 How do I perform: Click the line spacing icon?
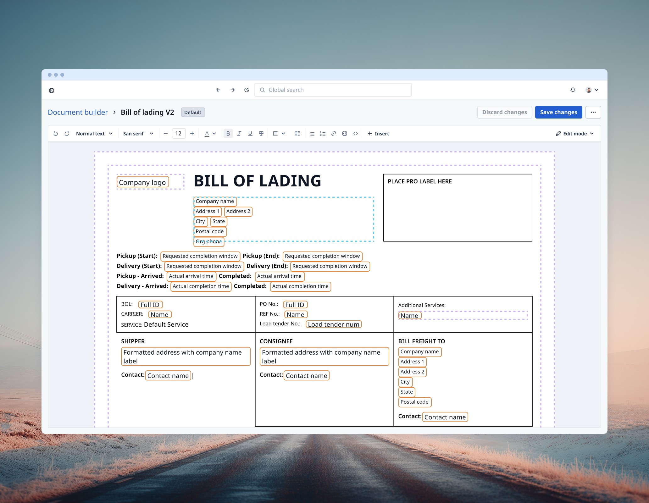tap(297, 134)
